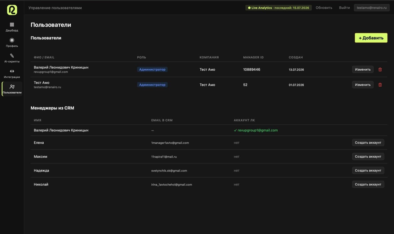Screen dimensions: 394x234
Task: Click the СОЗДАН column header
Action: click(296, 57)
